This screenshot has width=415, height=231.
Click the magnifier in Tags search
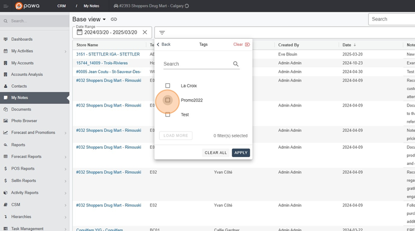click(236, 64)
